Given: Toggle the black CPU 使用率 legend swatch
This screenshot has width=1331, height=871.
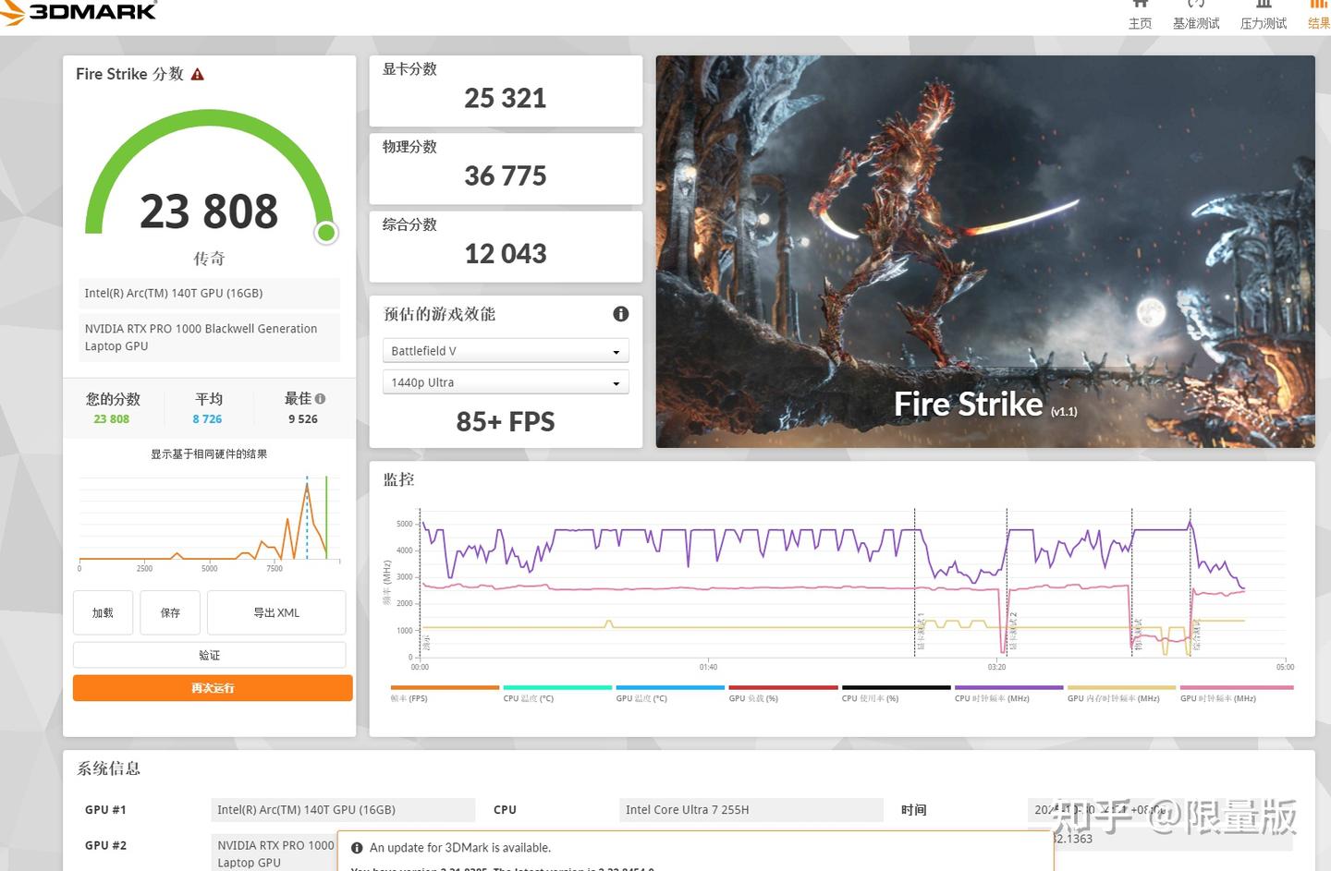Looking at the screenshot, I should tap(896, 688).
